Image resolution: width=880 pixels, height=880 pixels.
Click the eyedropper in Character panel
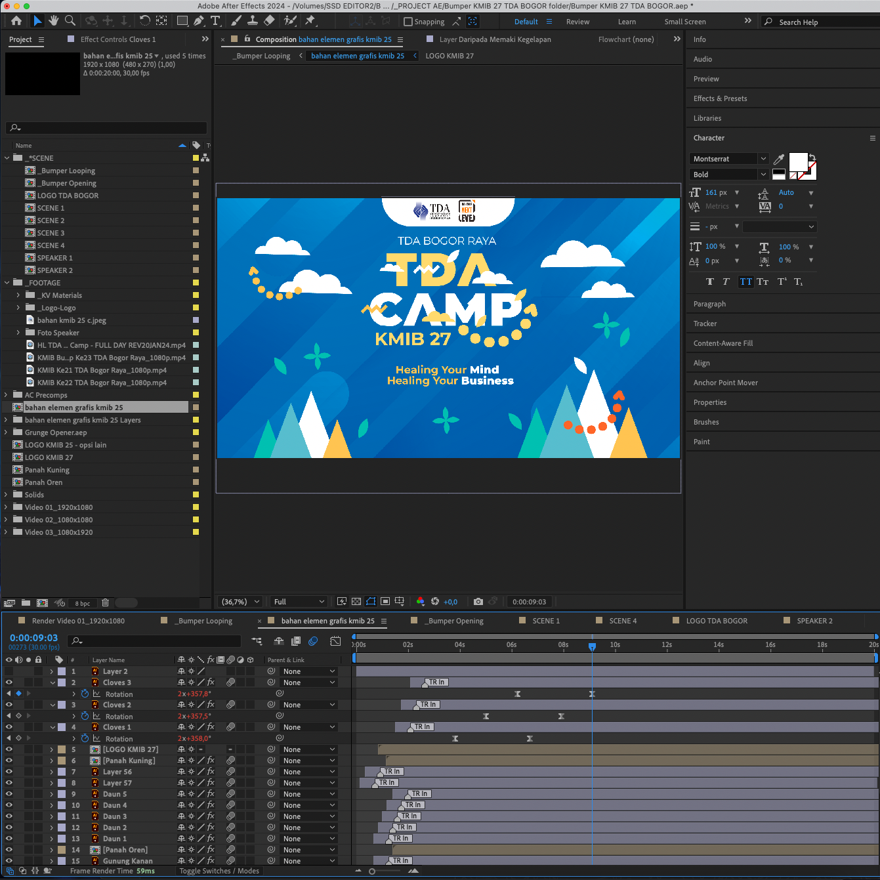point(779,159)
